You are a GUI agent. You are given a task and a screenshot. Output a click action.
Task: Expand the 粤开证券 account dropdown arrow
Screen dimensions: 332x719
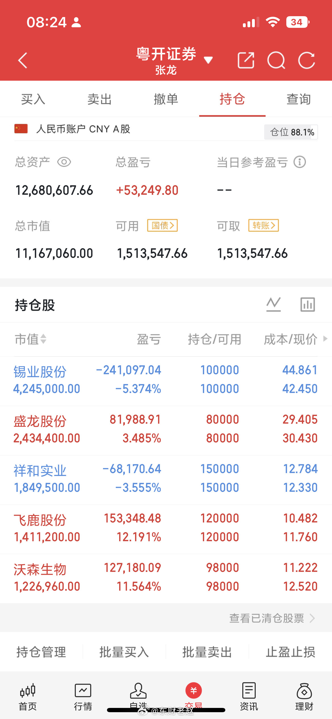(x=208, y=60)
